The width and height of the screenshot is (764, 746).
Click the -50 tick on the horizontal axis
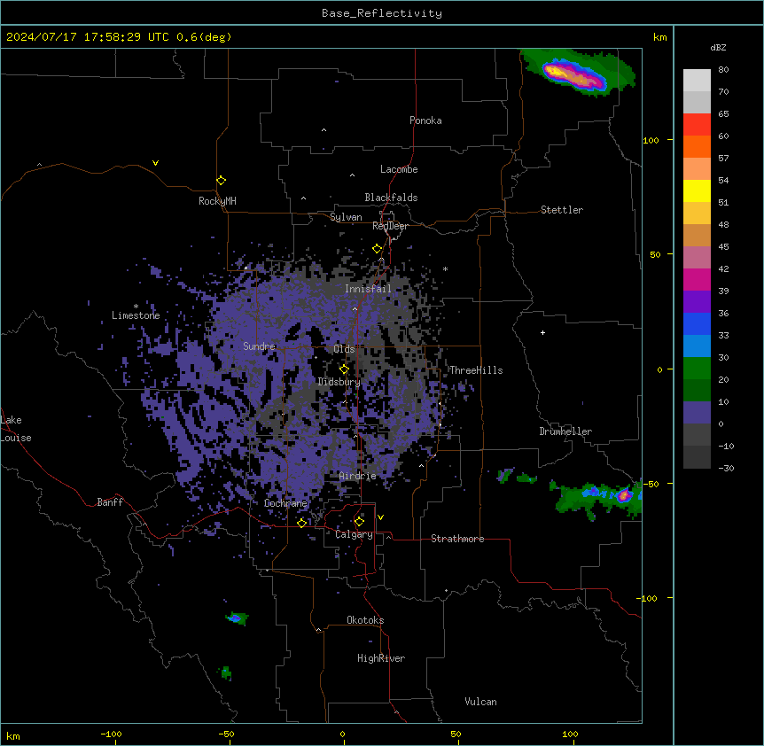coord(227,734)
